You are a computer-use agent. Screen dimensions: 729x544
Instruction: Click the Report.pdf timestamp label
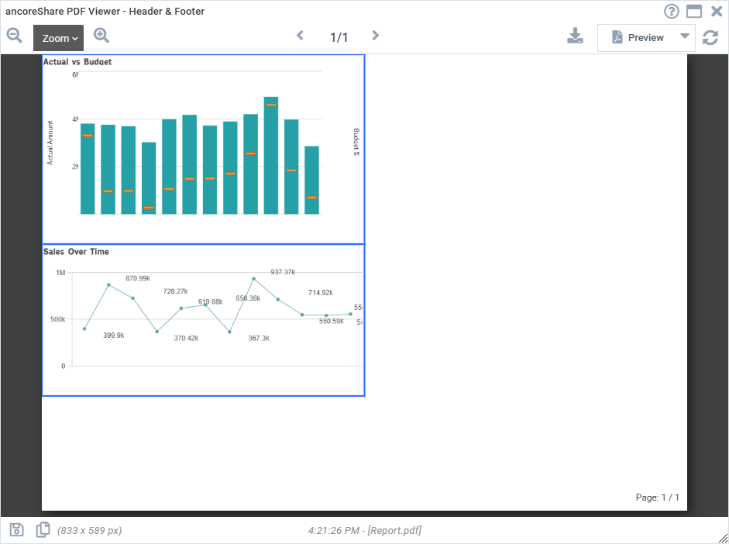[x=364, y=531]
